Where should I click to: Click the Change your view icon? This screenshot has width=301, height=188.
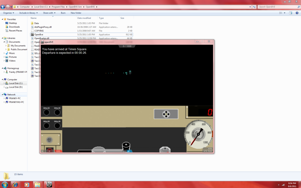click(281, 13)
